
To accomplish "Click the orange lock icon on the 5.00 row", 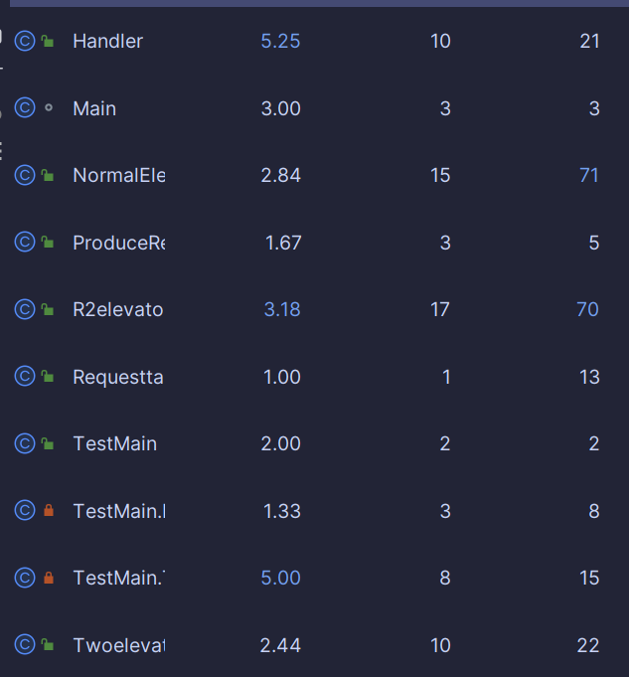I will 49,578.
